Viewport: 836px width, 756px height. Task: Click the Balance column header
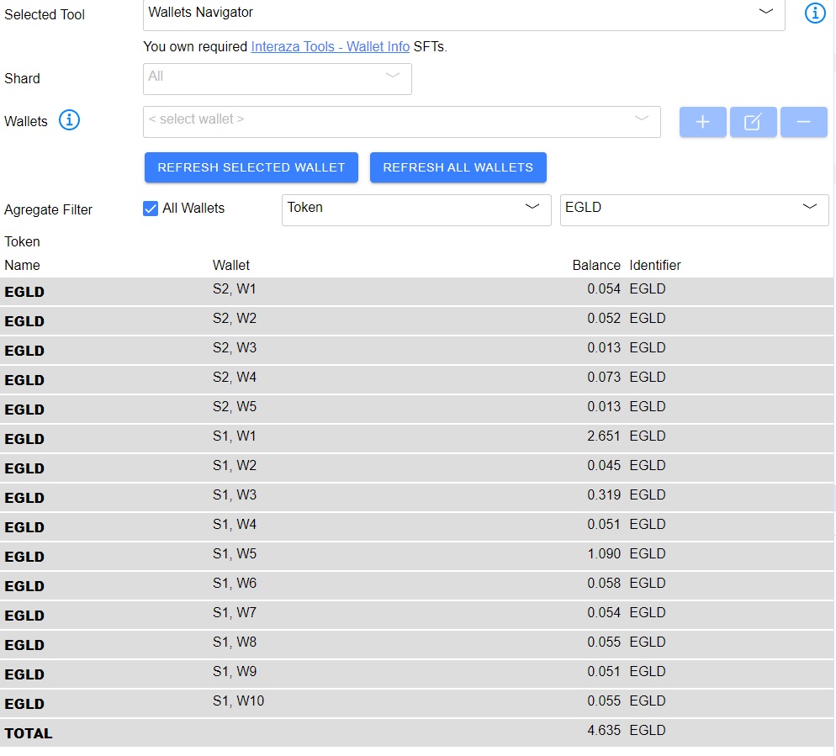click(x=596, y=265)
